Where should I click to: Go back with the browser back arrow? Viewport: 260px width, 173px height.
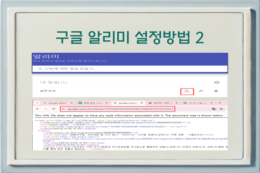coord(38,109)
